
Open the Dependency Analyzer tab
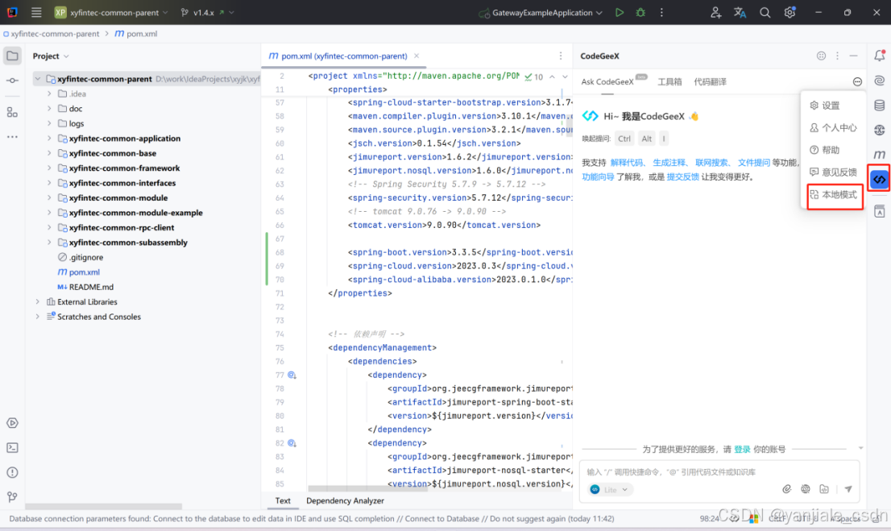click(345, 500)
